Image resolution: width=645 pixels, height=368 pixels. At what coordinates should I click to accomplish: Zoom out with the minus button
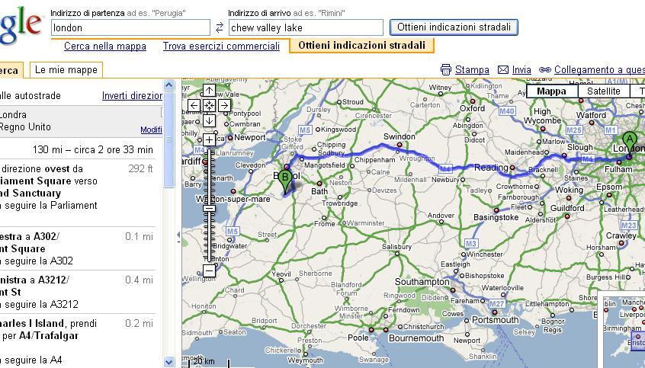tap(209, 270)
